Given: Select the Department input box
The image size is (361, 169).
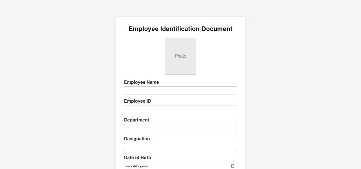Looking at the screenshot, I should pos(181,128).
